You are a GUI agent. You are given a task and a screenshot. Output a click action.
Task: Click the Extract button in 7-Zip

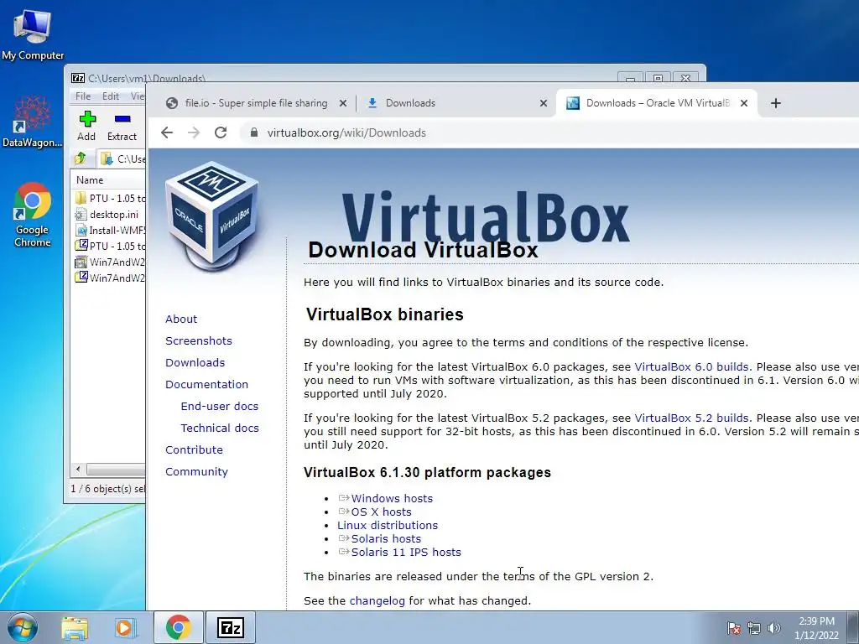tap(122, 126)
